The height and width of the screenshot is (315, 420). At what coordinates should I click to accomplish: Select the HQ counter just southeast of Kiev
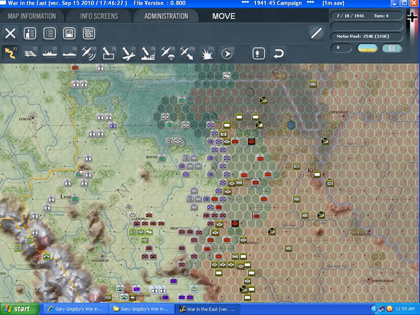pos(330,183)
